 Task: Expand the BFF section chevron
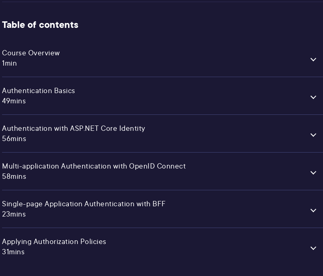(x=313, y=210)
